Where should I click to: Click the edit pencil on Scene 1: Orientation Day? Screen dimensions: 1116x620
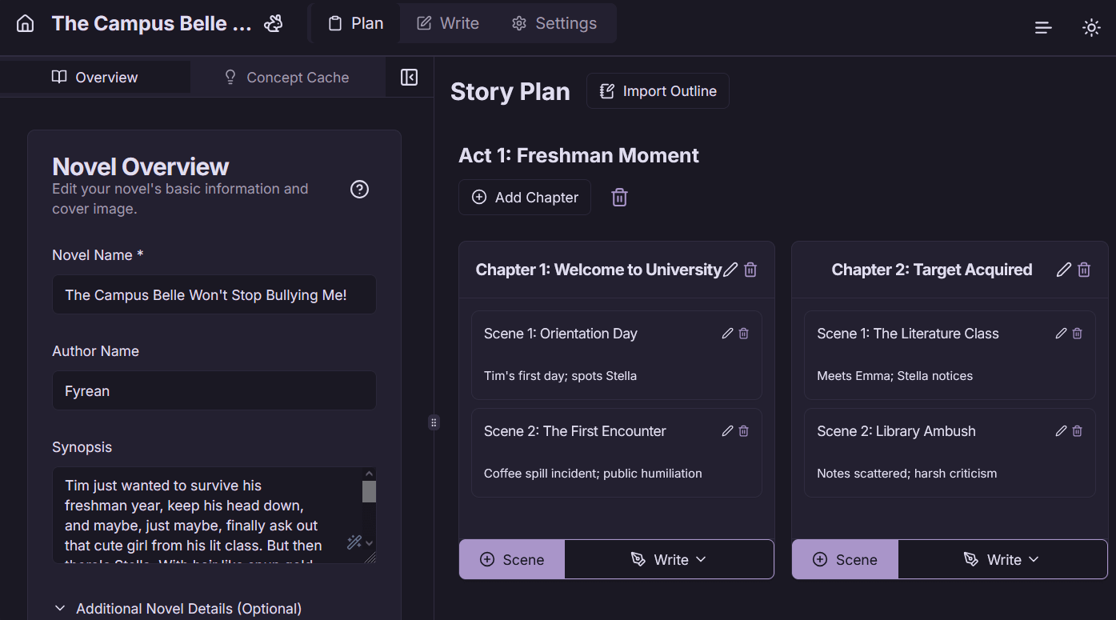pyautogui.click(x=727, y=333)
